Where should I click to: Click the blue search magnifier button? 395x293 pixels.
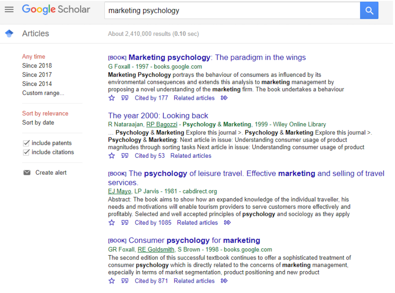pos(369,10)
